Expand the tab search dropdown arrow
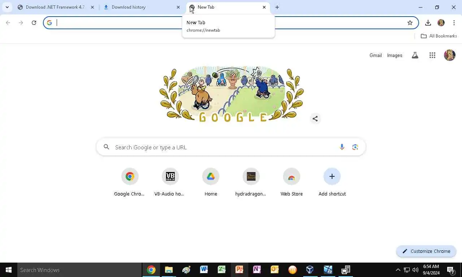Viewport: 462px width, 277px height. pyautogui.click(x=7, y=7)
